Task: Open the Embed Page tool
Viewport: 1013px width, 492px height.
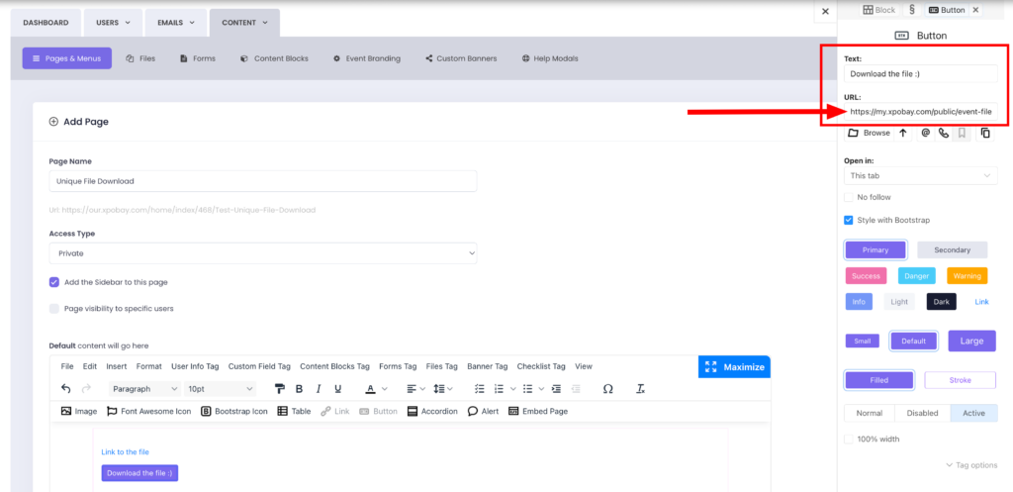Action: click(x=538, y=411)
